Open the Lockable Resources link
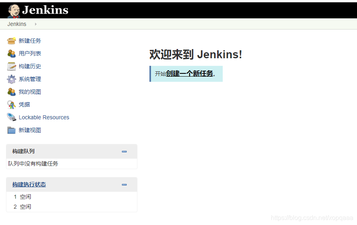 pyautogui.click(x=44, y=117)
